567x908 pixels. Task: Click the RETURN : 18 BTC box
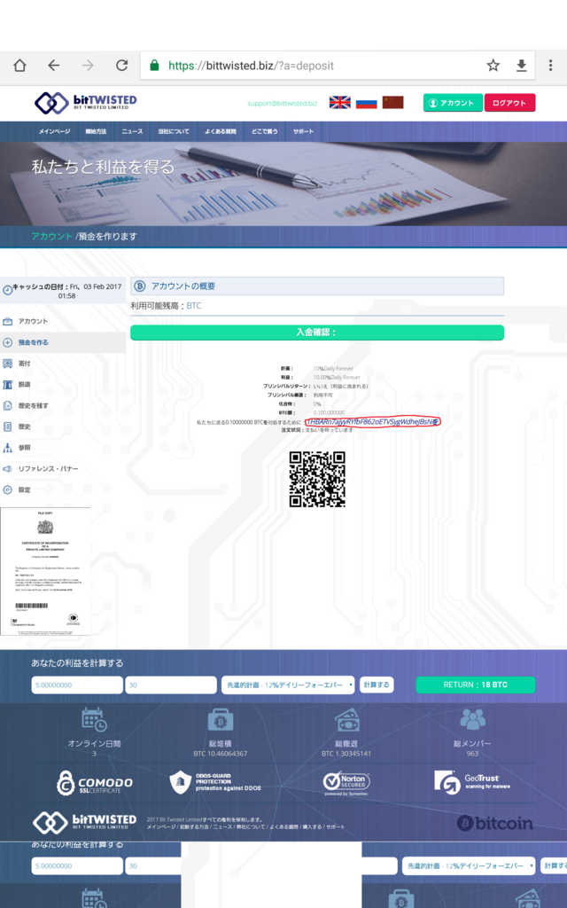pos(476,685)
